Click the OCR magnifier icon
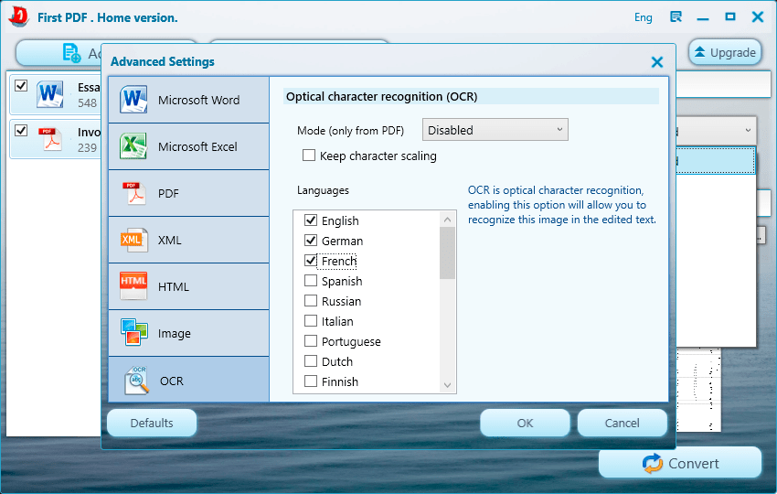Image resolution: width=777 pixels, height=494 pixels. (x=137, y=380)
